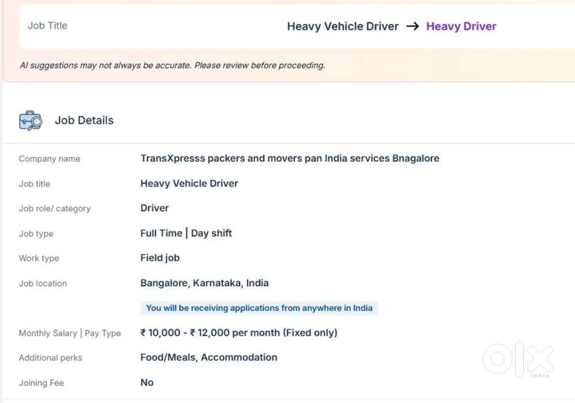This screenshot has width=575, height=403.
Task: Click the 'Field job' work type value
Action: [160, 258]
